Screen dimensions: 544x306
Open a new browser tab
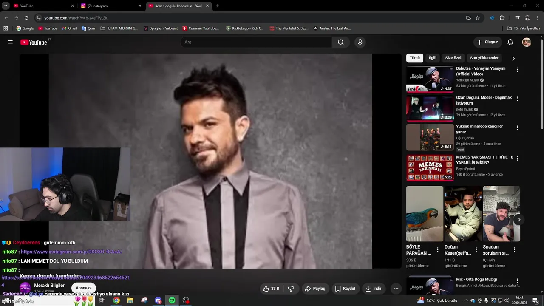tap(218, 6)
